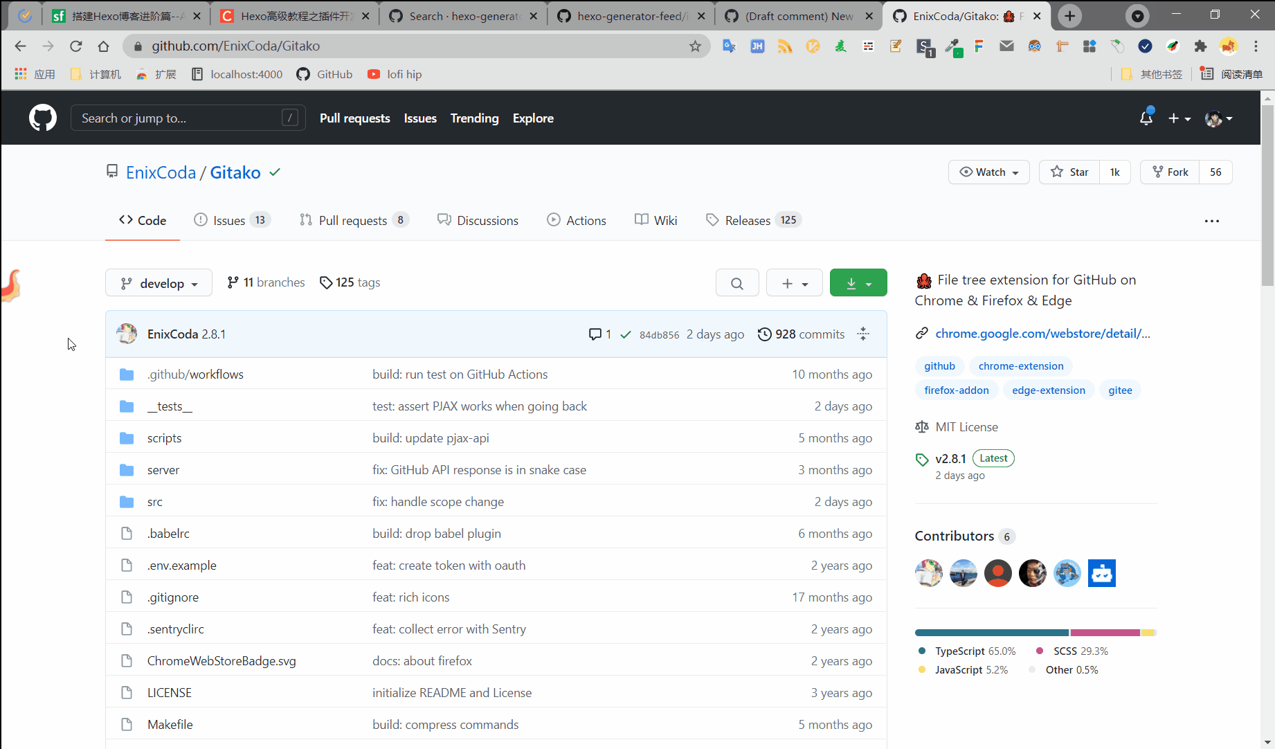View the 125 tags link
This screenshot has width=1275, height=749.
coord(350,282)
